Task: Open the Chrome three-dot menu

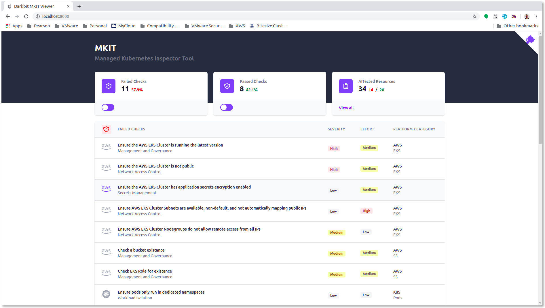Action: pyautogui.click(x=536, y=16)
